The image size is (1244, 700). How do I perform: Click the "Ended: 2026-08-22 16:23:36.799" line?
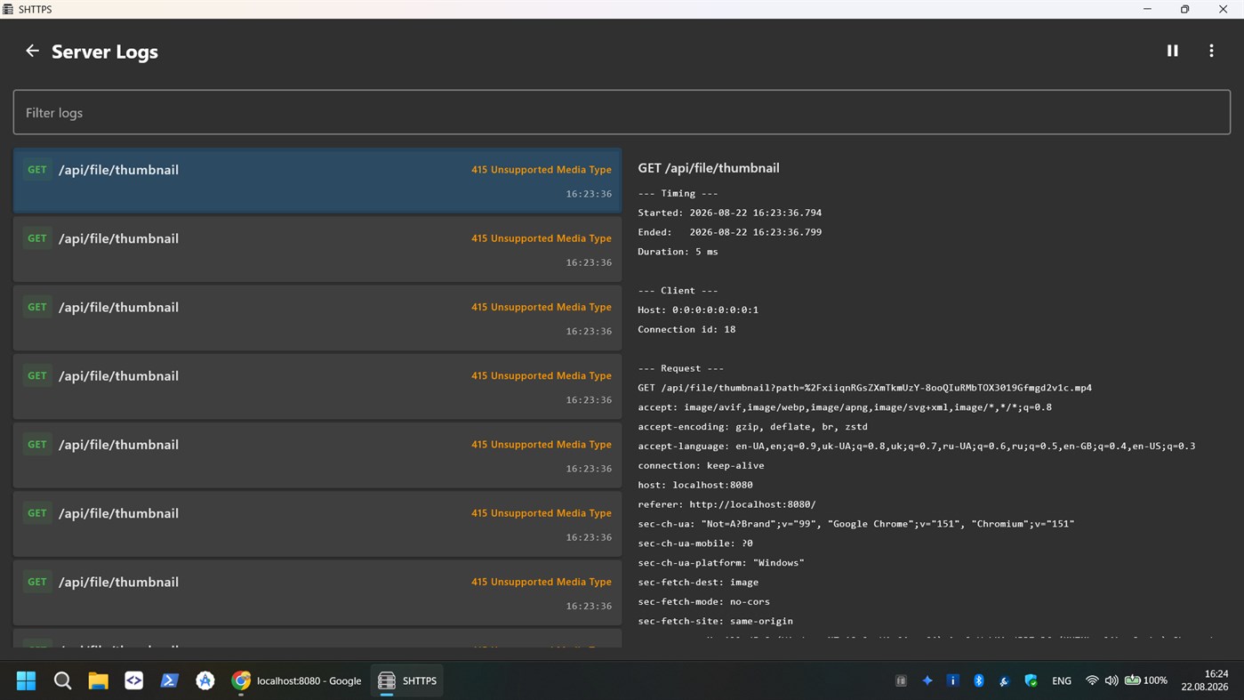pos(729,232)
